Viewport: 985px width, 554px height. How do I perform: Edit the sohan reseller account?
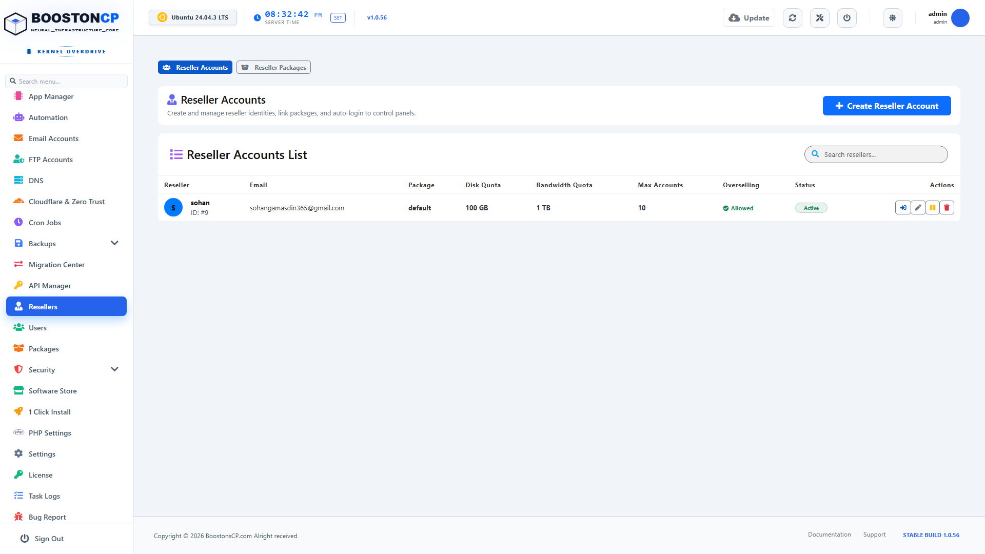[x=918, y=208]
